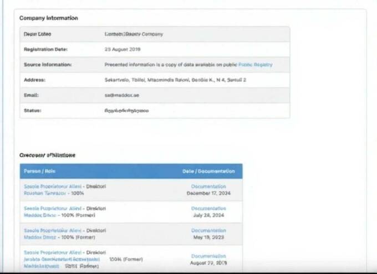Click Maddox person link in May 2023 row
This screenshot has height=274, width=377.
tap(40, 237)
